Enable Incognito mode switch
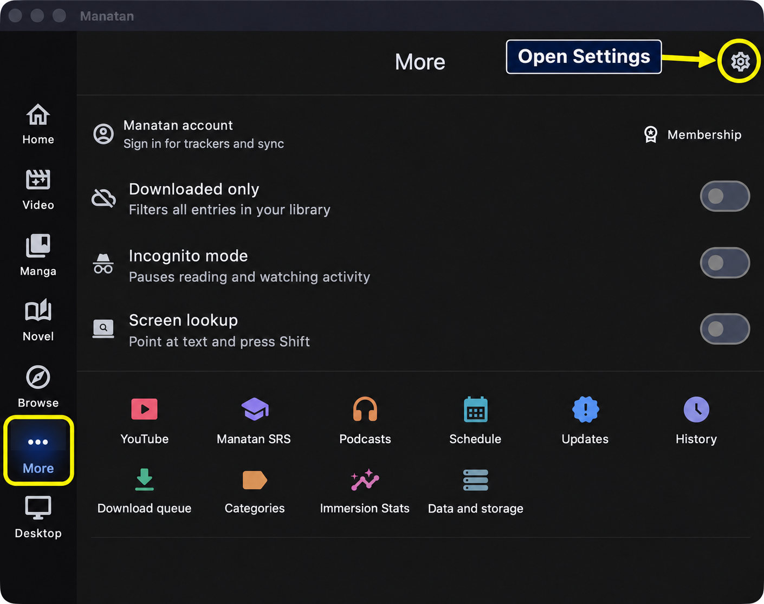Viewport: 764px width, 604px height. tap(724, 263)
